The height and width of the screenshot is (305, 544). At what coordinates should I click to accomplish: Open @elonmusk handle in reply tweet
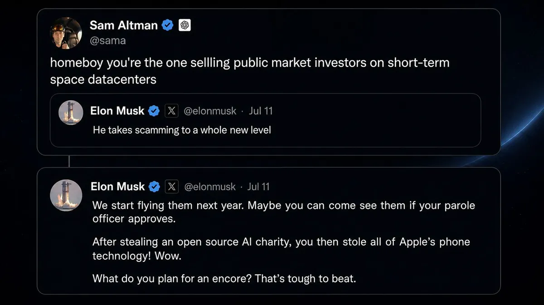tap(210, 187)
